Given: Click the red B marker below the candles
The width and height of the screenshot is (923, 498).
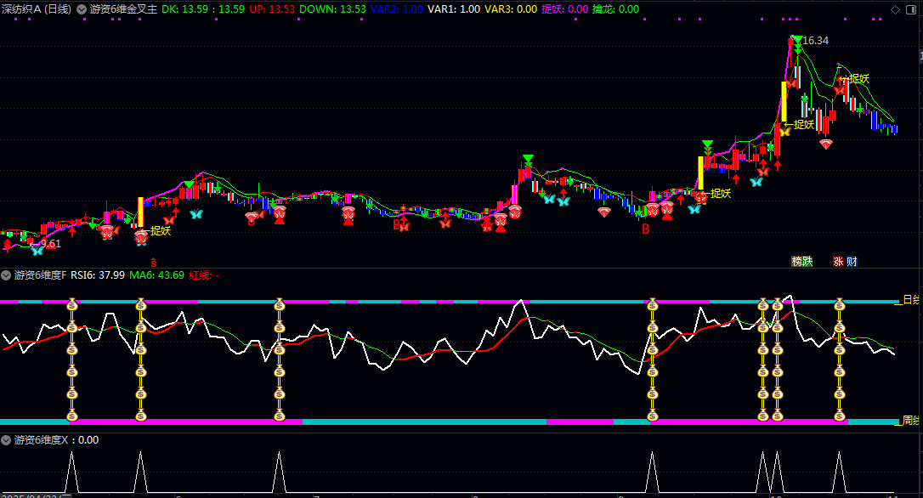Looking at the screenshot, I should (x=645, y=229).
